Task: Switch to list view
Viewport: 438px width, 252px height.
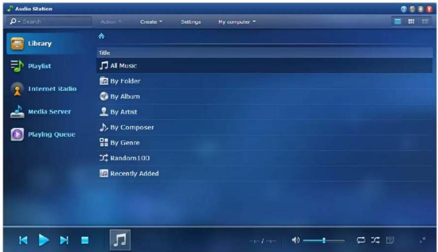Action: point(398,21)
